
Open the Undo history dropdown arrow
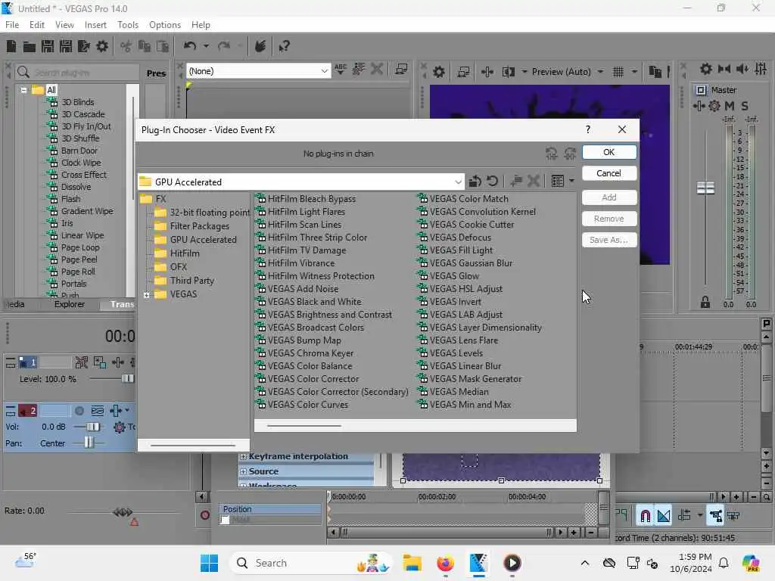pos(206,46)
